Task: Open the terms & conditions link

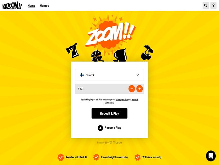Action: click(x=121, y=101)
